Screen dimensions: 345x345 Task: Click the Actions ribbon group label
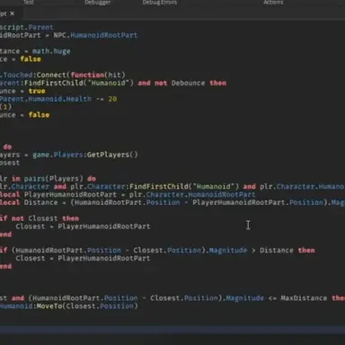[273, 3]
